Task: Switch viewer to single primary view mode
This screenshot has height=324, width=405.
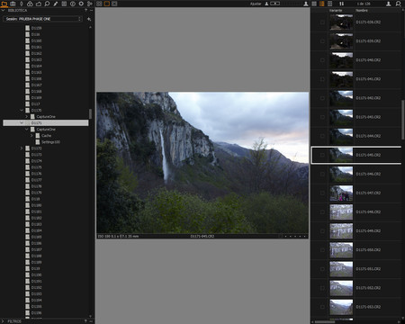Action: point(107,4)
